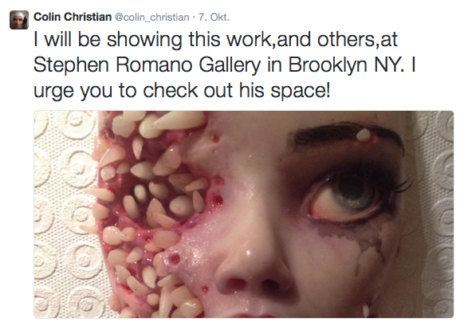Click the cluster of teeth in photo
This screenshot has width=464, height=326.
click(148, 207)
